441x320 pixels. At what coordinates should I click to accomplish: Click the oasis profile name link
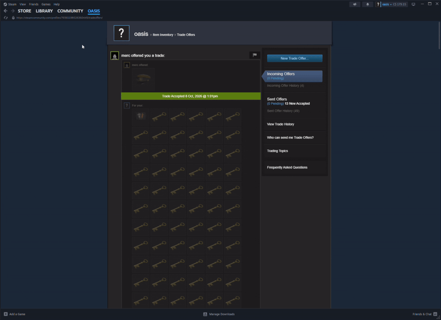click(x=141, y=34)
